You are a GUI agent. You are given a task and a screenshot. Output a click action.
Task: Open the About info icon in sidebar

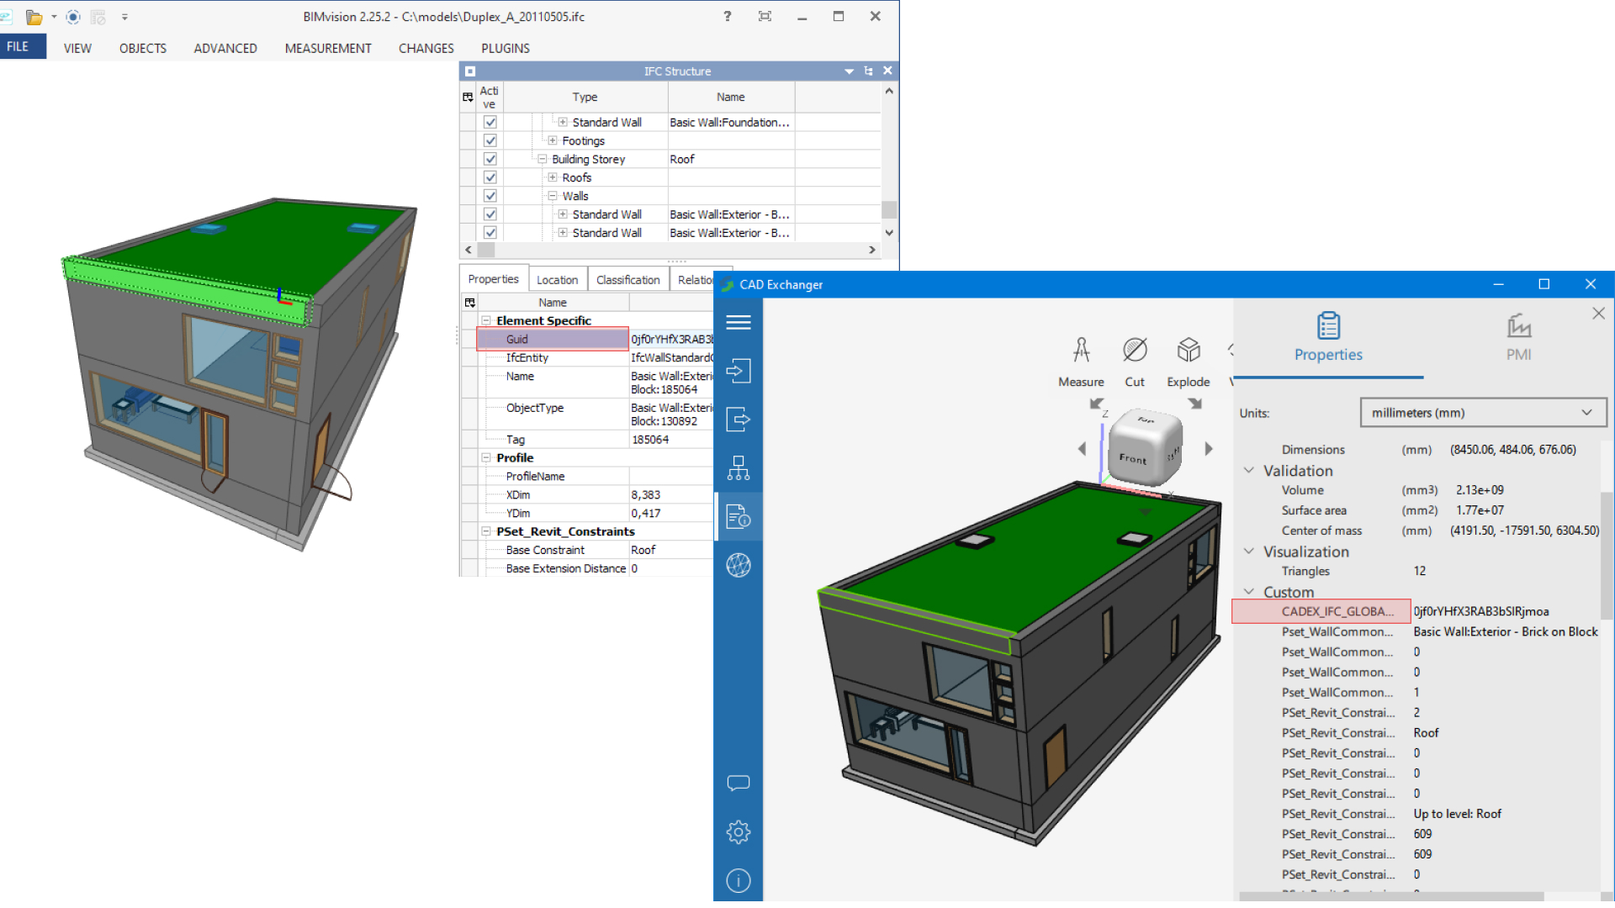click(x=739, y=880)
